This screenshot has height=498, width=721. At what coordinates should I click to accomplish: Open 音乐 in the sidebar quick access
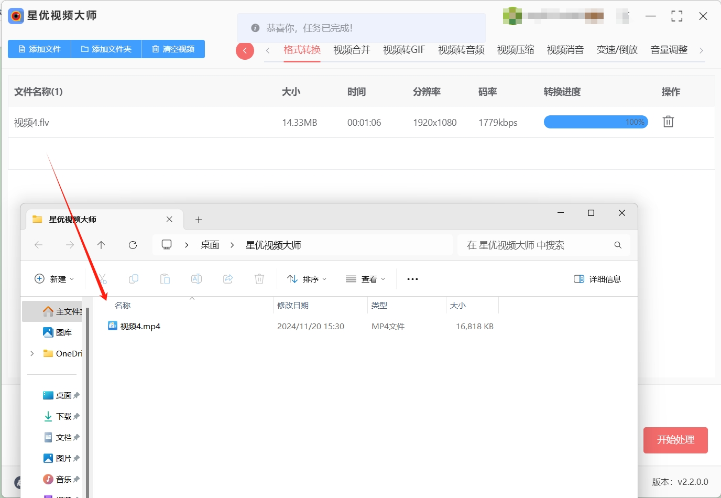coord(60,479)
